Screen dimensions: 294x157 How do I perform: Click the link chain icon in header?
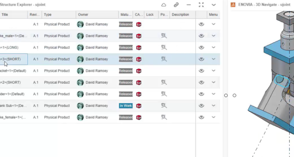pos(176,5)
